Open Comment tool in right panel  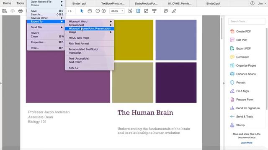(240, 57)
